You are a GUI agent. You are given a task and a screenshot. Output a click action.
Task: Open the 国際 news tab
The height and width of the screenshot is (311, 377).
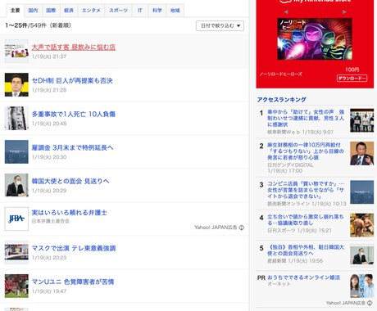[x=51, y=11]
